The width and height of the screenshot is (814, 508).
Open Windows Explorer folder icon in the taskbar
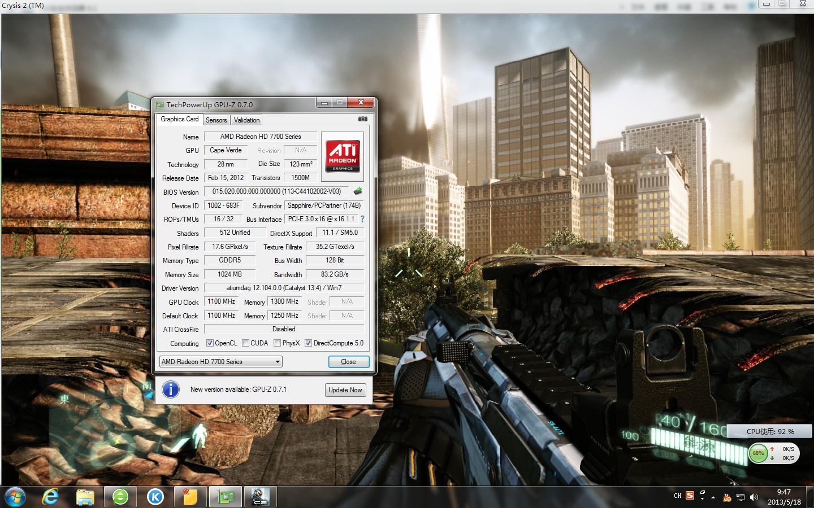[x=85, y=497]
